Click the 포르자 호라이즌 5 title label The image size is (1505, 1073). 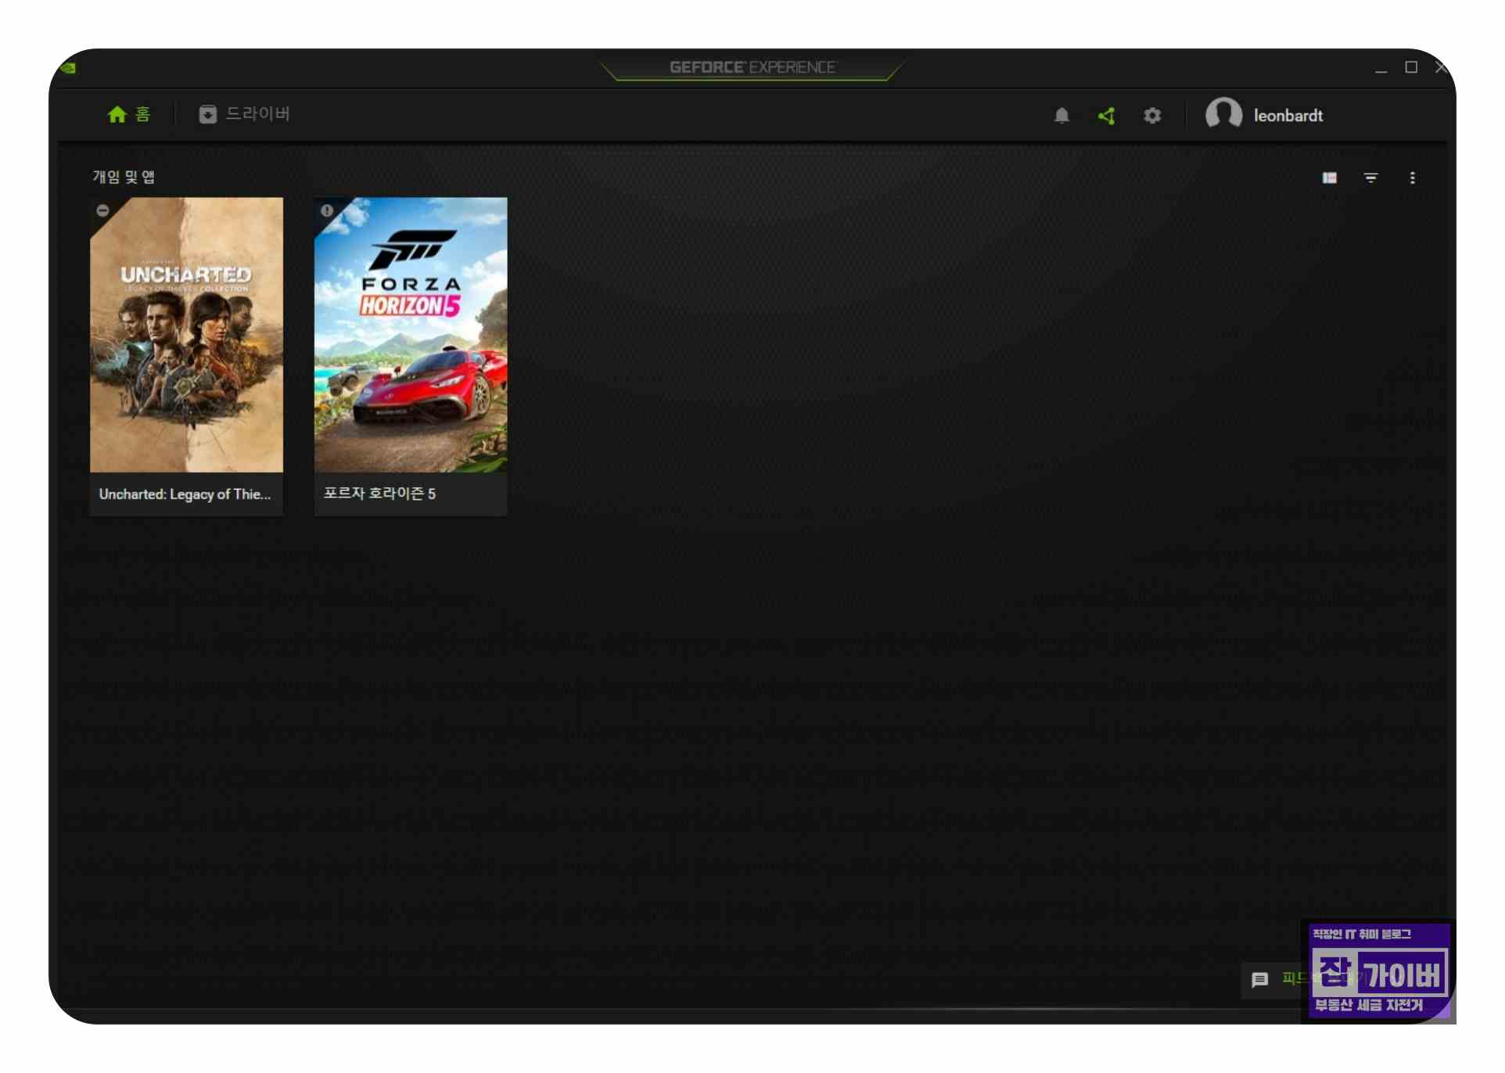click(379, 493)
